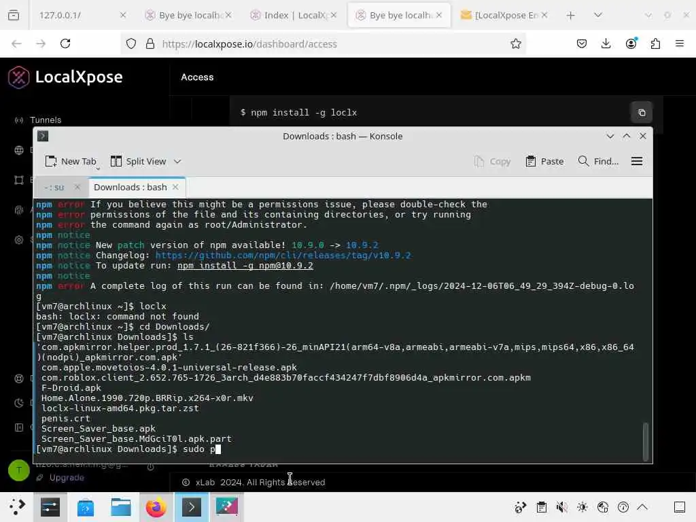The width and height of the screenshot is (696, 522).
Task: Switch to the Index | LocalXpose tab
Action: click(294, 15)
